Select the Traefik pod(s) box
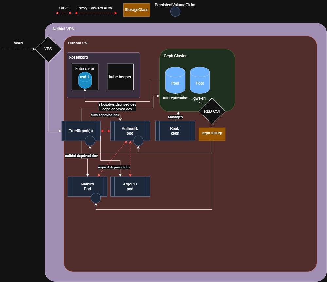This screenshot has height=282, width=327. coord(81,131)
